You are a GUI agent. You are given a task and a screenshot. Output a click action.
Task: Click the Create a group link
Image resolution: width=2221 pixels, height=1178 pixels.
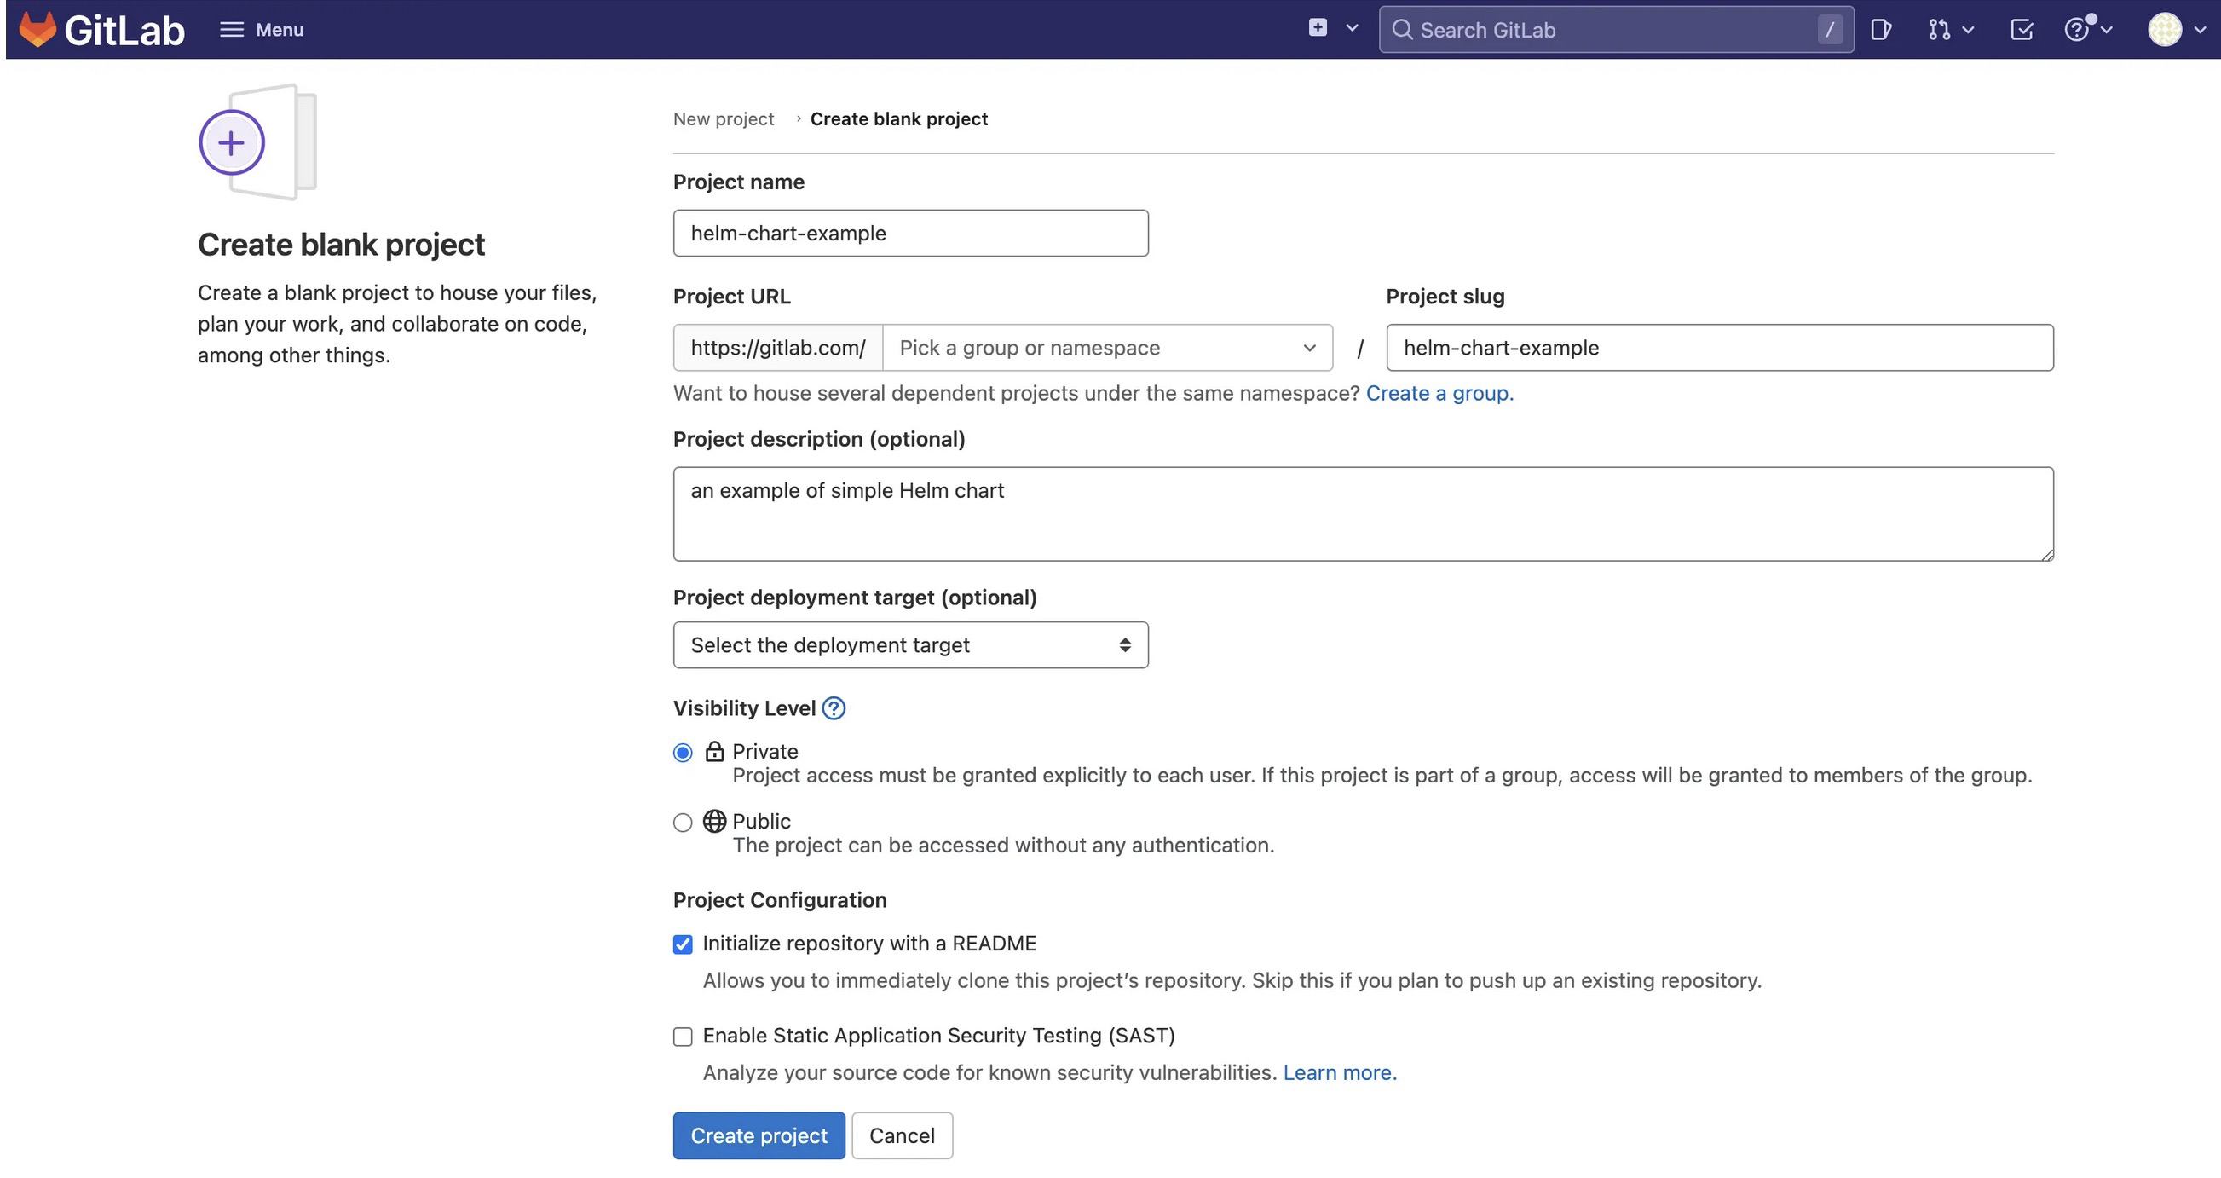[x=1439, y=393]
